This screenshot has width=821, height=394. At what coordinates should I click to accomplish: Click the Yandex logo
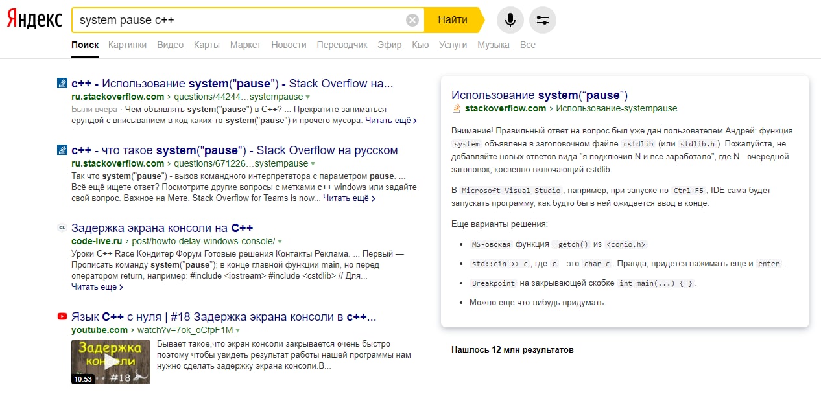34,20
